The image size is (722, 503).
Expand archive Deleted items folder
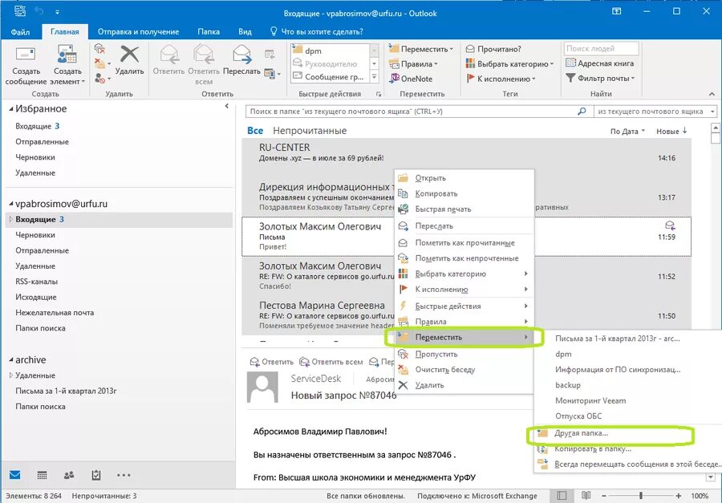pos(11,375)
